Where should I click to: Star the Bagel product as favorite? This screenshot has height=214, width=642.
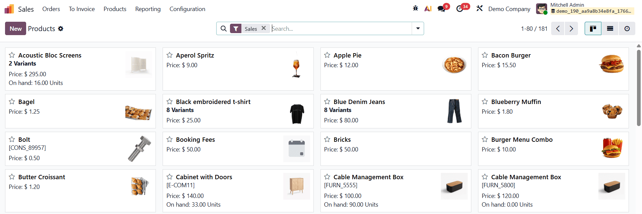click(x=12, y=102)
